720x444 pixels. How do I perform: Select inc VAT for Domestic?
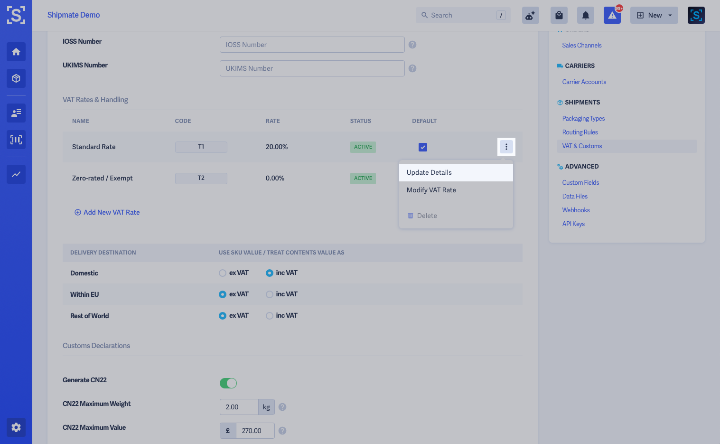pos(270,273)
